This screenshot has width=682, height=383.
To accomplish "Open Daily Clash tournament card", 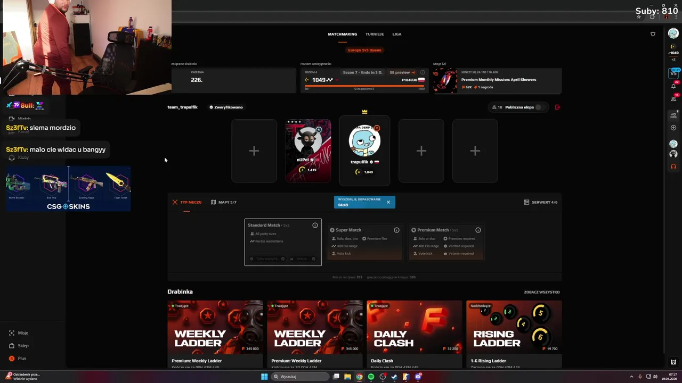I will [x=414, y=334].
